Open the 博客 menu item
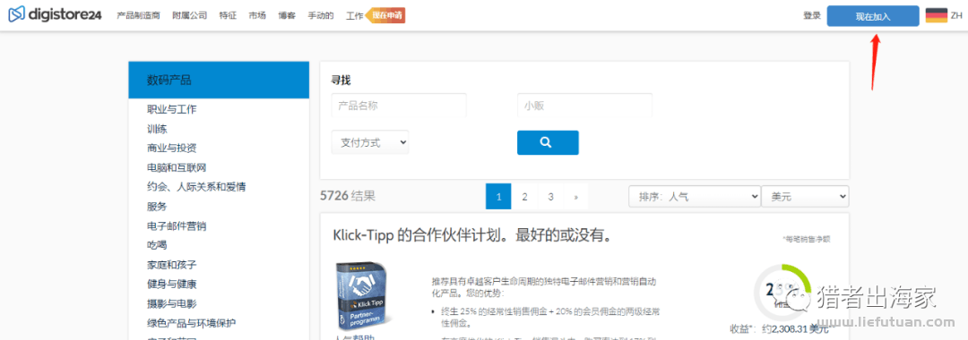This screenshot has width=968, height=340. click(x=287, y=16)
